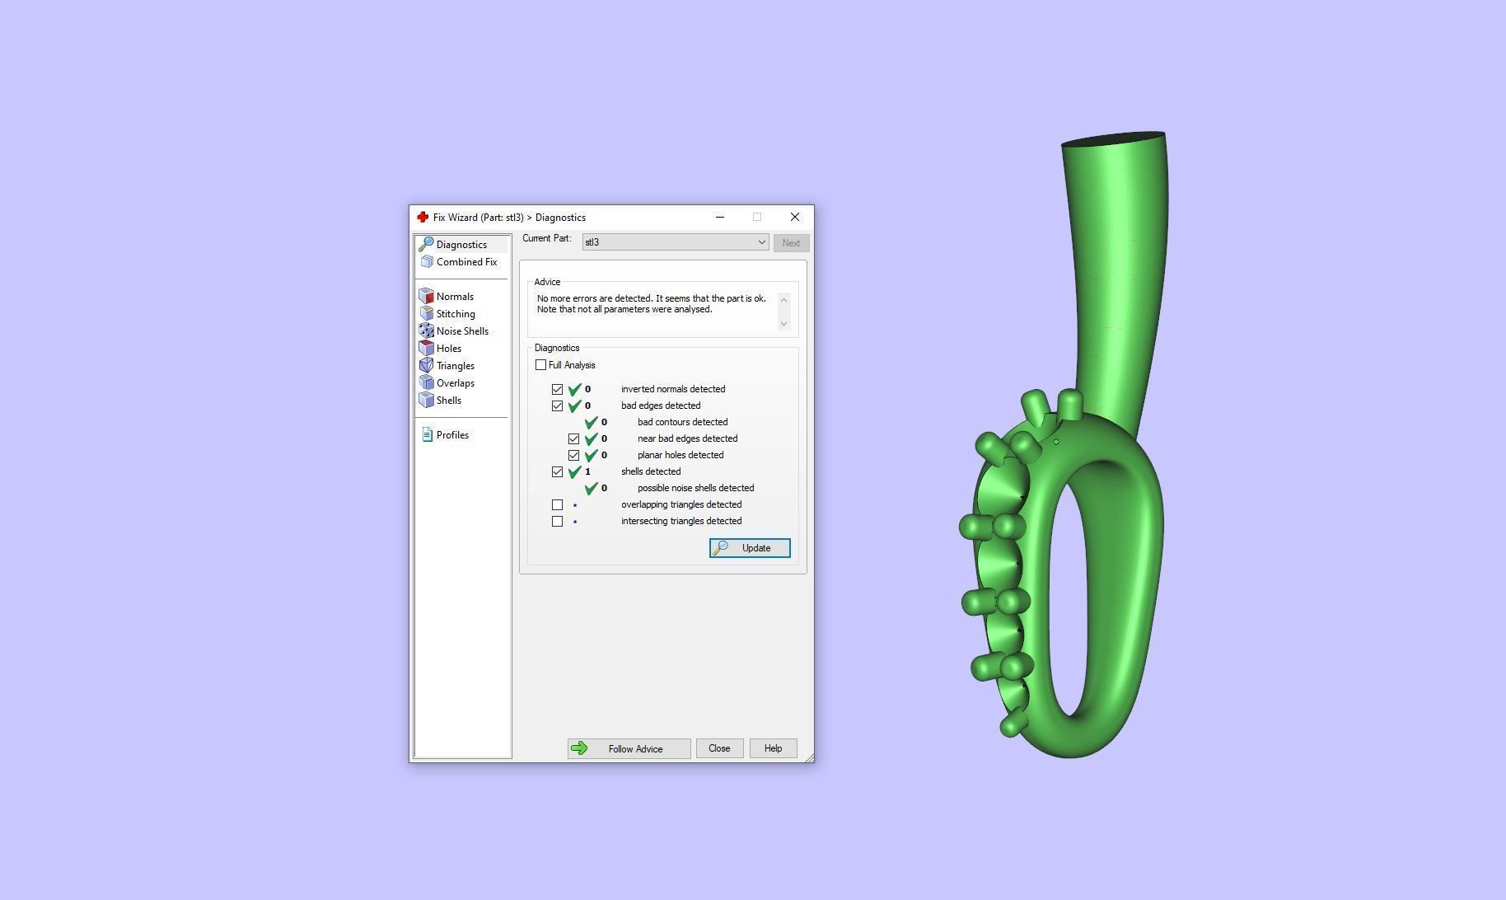Click the Holes cube icon
The height and width of the screenshot is (900, 1506).
tap(426, 349)
